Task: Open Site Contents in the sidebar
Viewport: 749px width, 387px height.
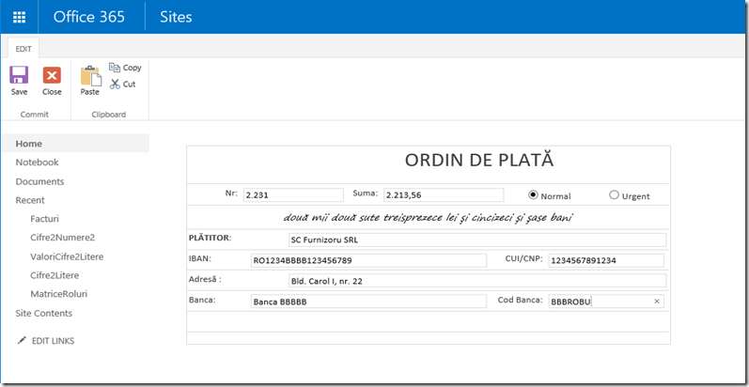Action: [43, 313]
